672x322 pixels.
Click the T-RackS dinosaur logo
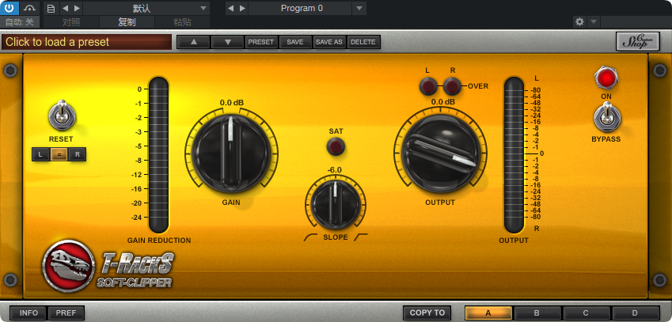point(68,266)
